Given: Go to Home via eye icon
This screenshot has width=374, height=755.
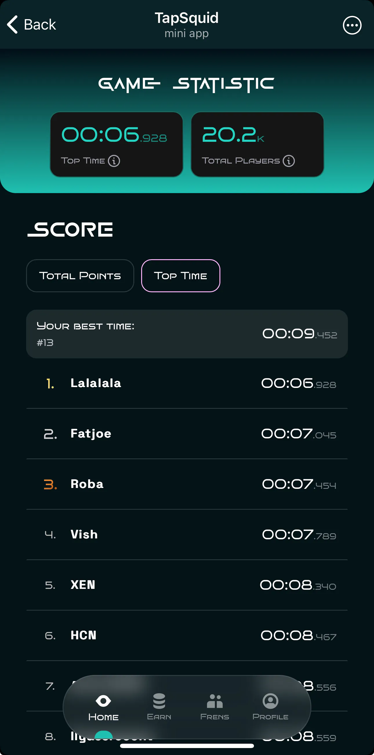Looking at the screenshot, I should click(104, 701).
